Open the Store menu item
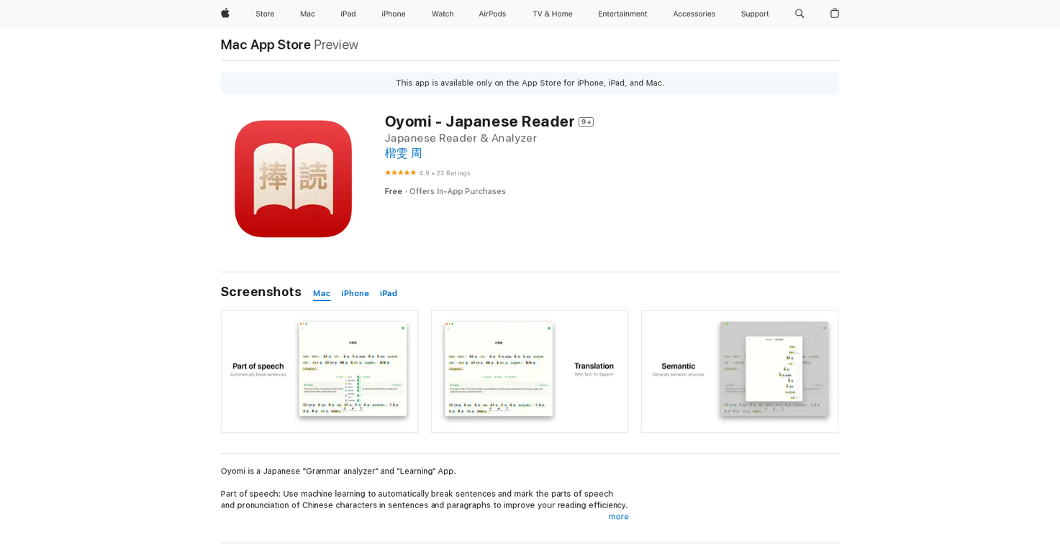The width and height of the screenshot is (1060, 552). pyautogui.click(x=265, y=14)
